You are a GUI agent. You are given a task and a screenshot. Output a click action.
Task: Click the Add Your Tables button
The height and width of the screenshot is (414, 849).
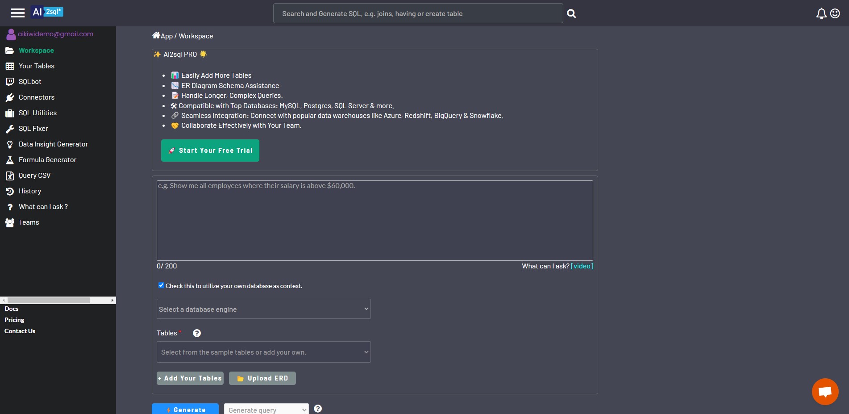(190, 378)
